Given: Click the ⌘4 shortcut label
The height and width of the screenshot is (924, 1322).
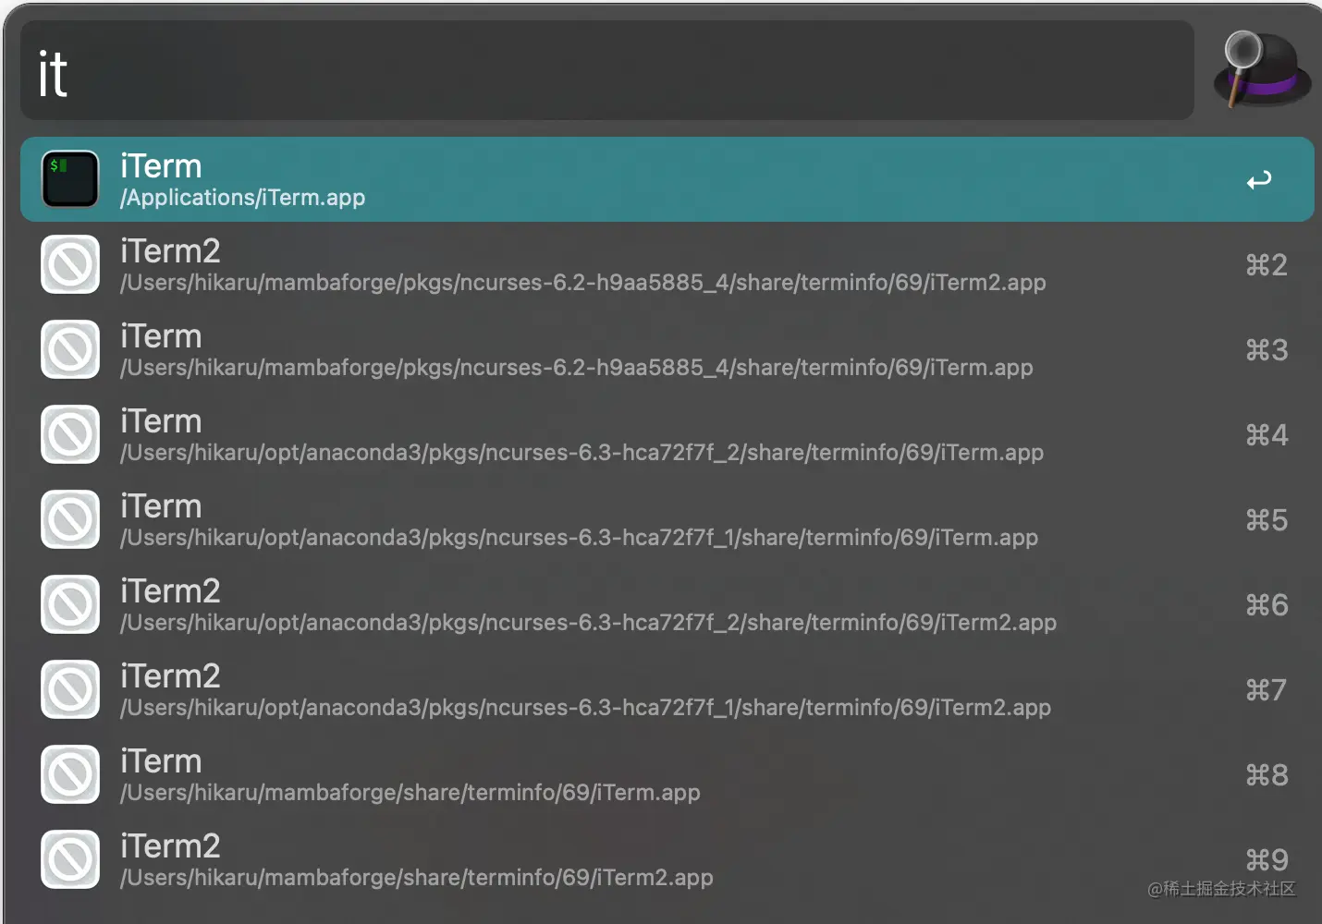Looking at the screenshot, I should click(1267, 435).
